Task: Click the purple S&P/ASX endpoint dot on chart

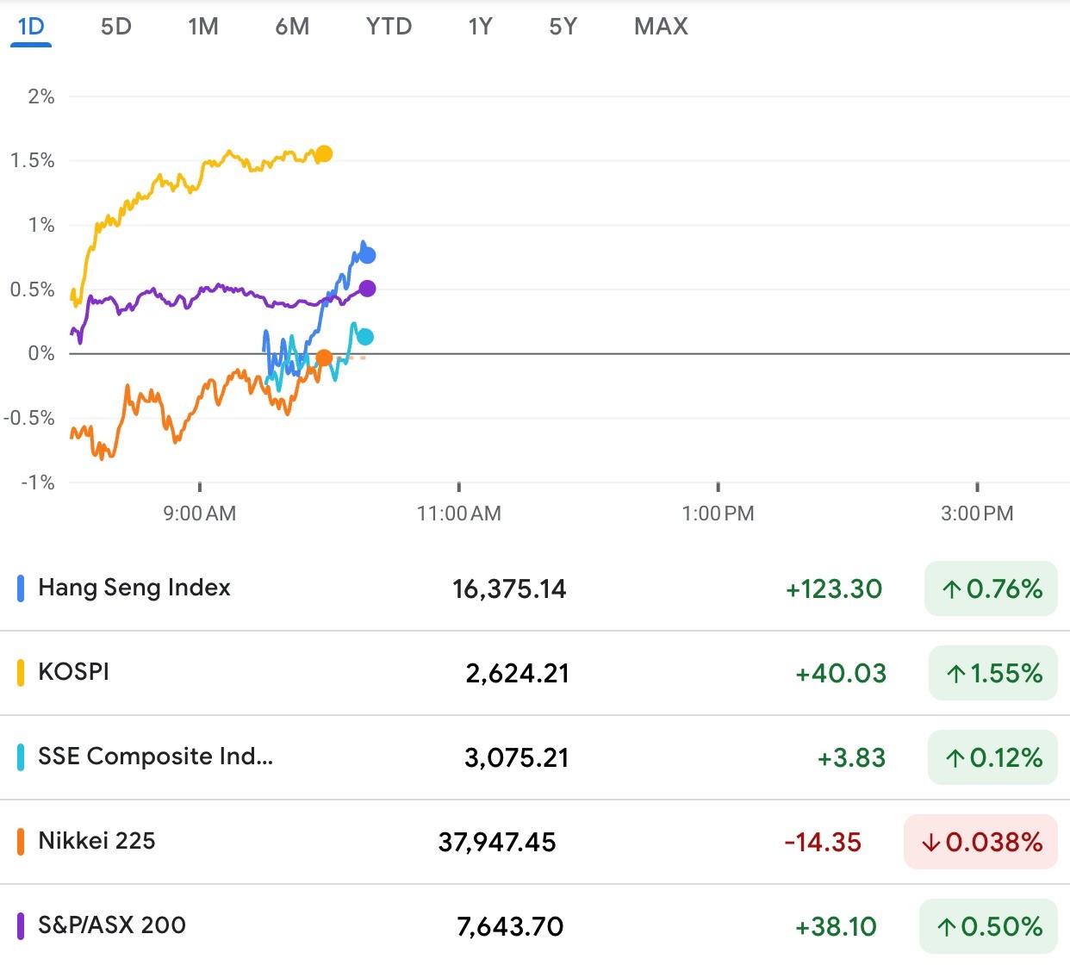Action: pyautogui.click(x=368, y=289)
